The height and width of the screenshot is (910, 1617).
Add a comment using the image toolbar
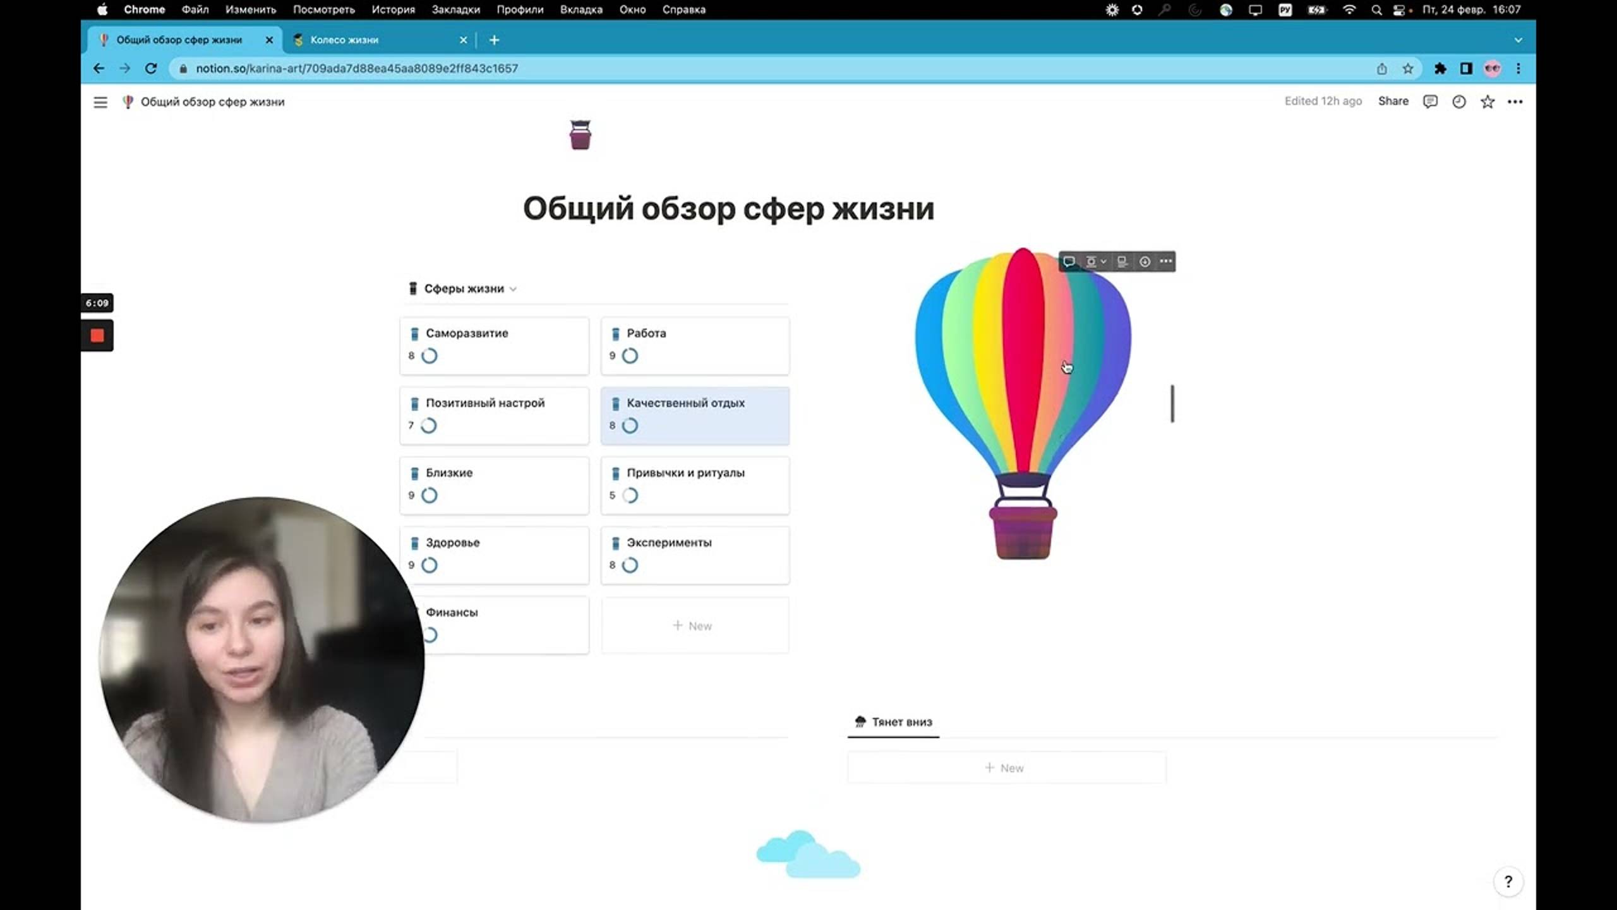(x=1069, y=261)
